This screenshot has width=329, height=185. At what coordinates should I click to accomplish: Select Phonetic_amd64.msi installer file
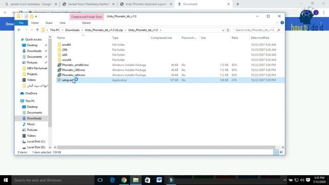[x=75, y=65]
